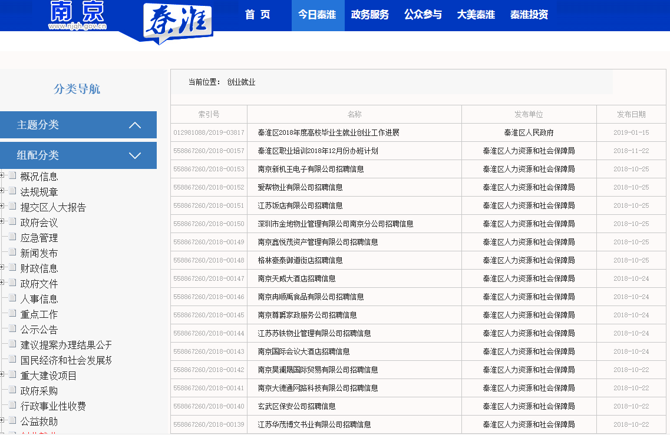Image resolution: width=670 pixels, height=435 pixels.
Task: Click the document icon beside 应急管理
Action: click(12, 237)
